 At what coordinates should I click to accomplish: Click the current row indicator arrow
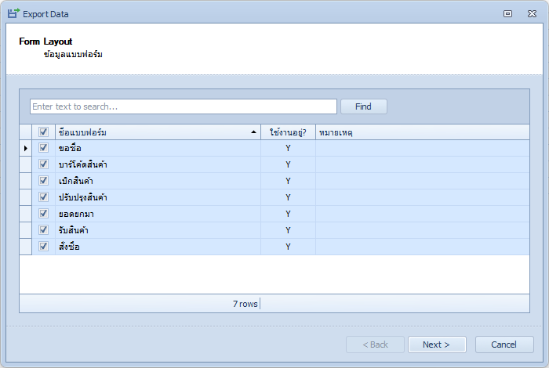pos(26,148)
